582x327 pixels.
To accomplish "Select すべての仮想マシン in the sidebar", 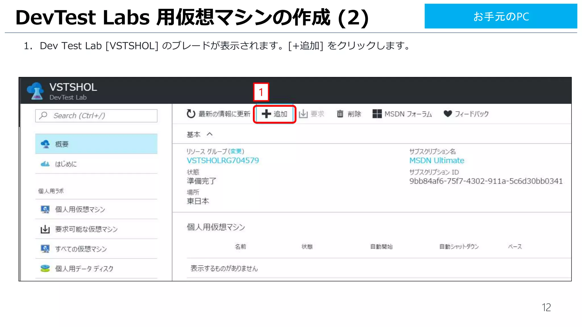I will point(96,249).
